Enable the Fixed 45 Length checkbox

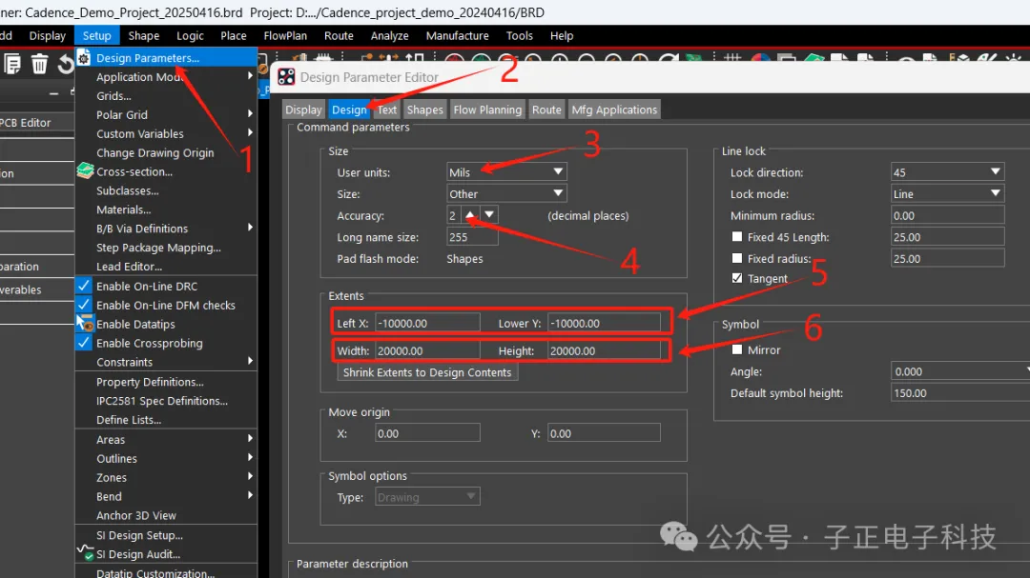tap(737, 237)
